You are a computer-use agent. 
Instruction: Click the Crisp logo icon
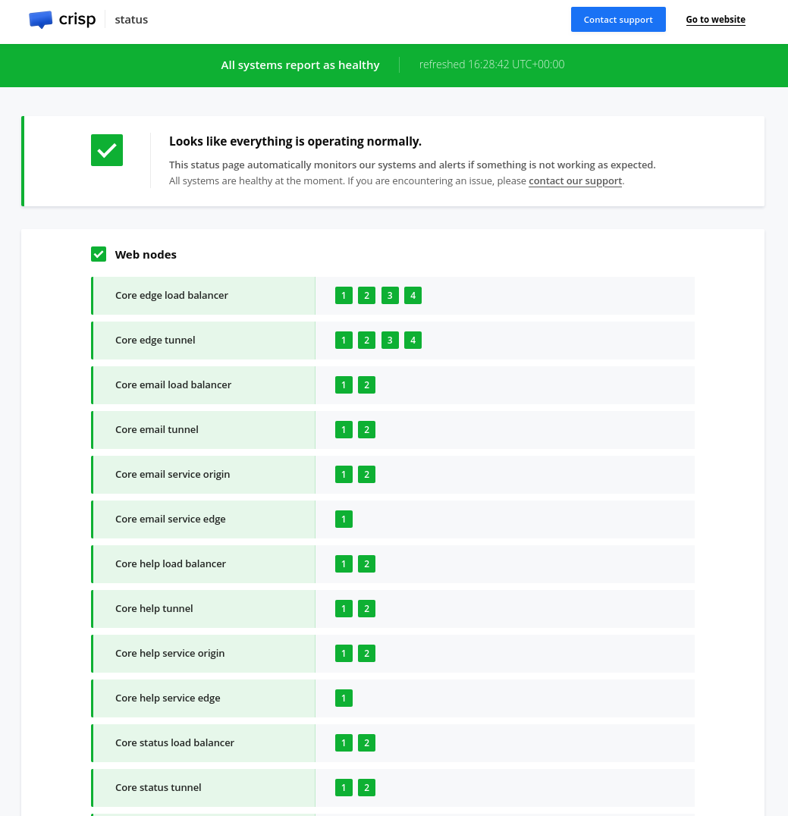tap(41, 20)
